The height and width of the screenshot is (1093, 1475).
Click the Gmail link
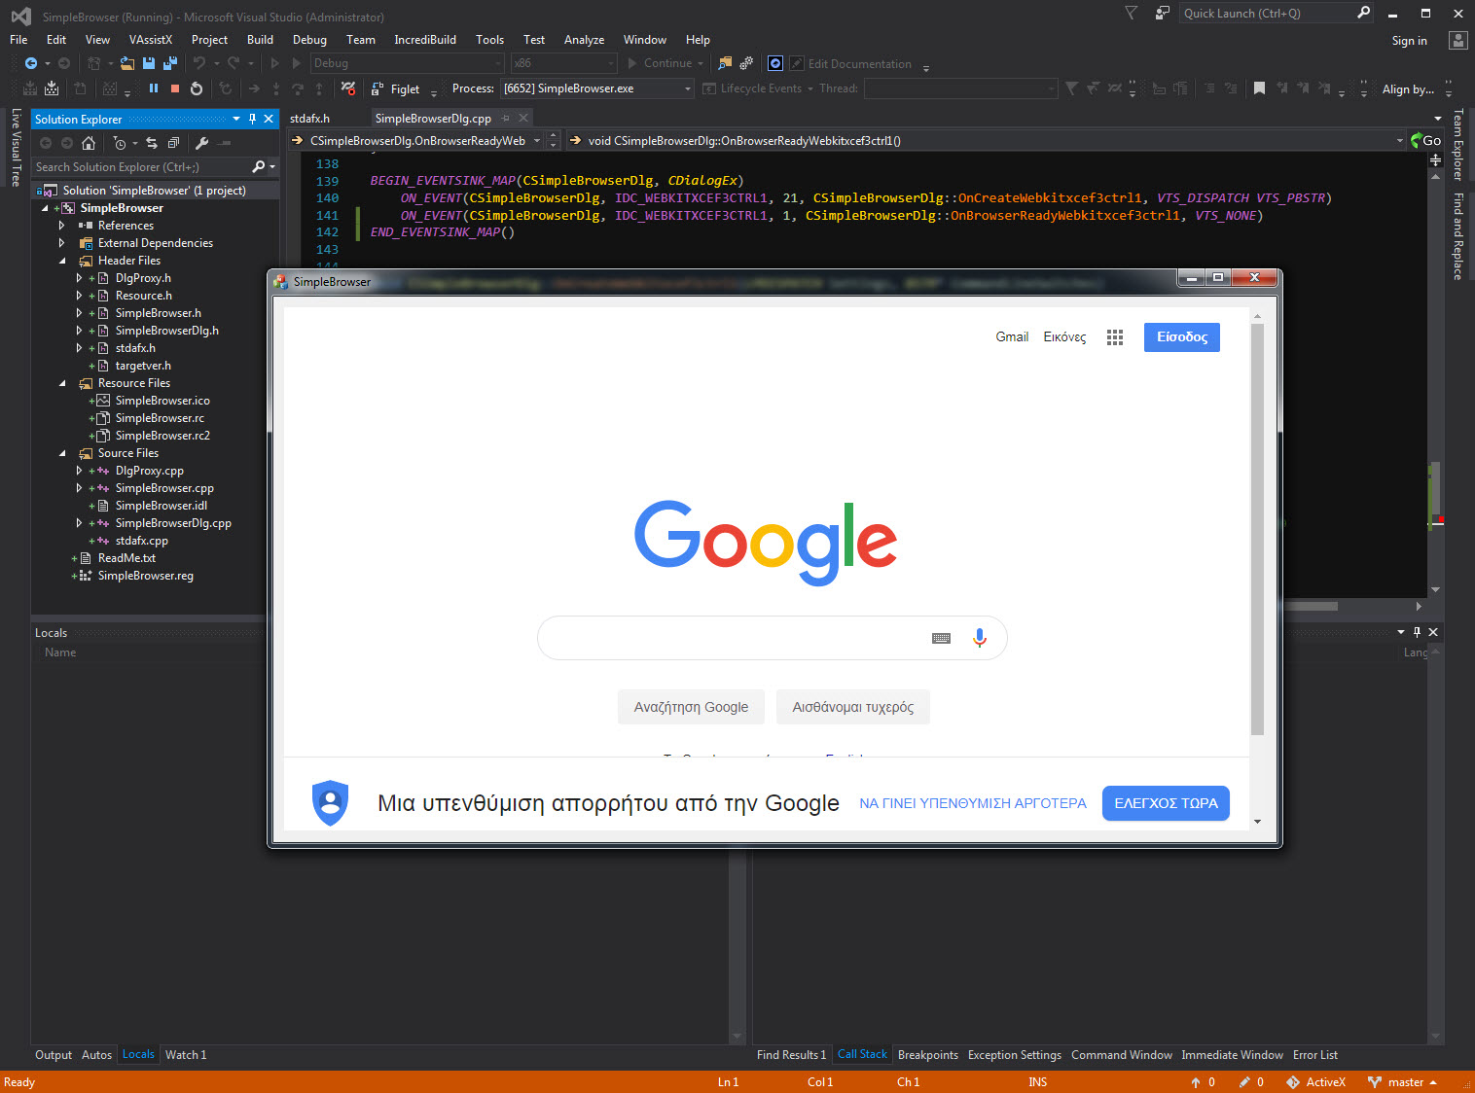pos(1012,337)
